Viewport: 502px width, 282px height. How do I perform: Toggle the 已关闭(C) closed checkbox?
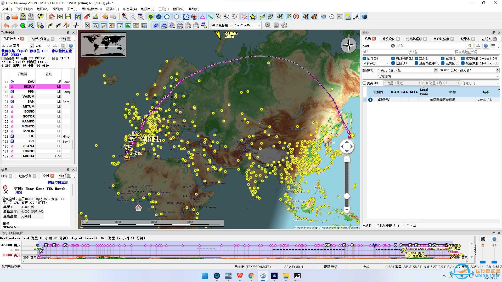pyautogui.click(x=443, y=63)
